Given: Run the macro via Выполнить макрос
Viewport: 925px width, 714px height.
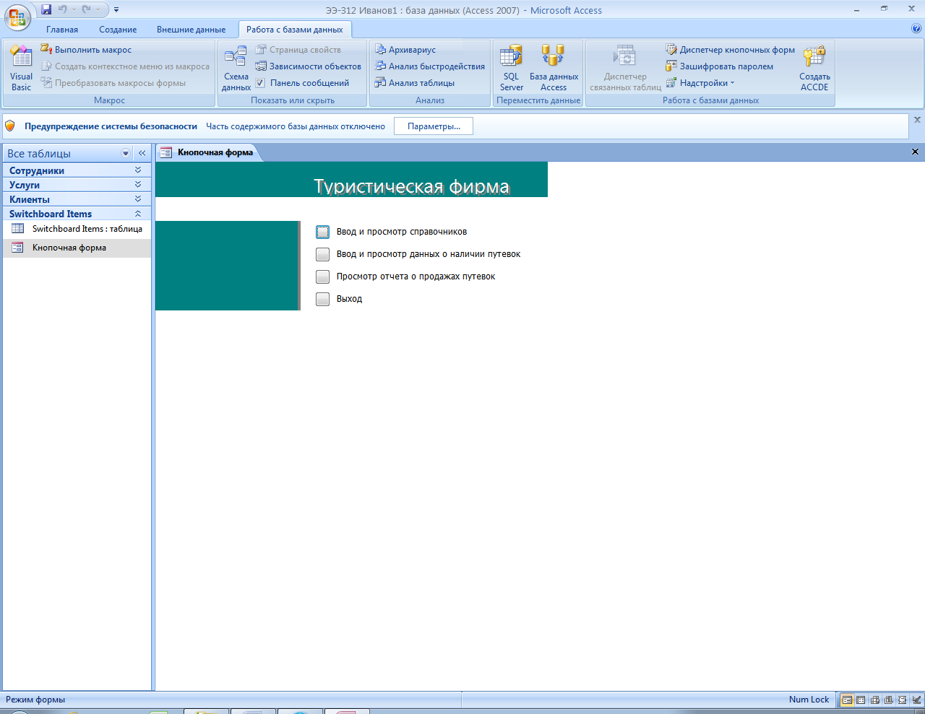Looking at the screenshot, I should point(86,50).
